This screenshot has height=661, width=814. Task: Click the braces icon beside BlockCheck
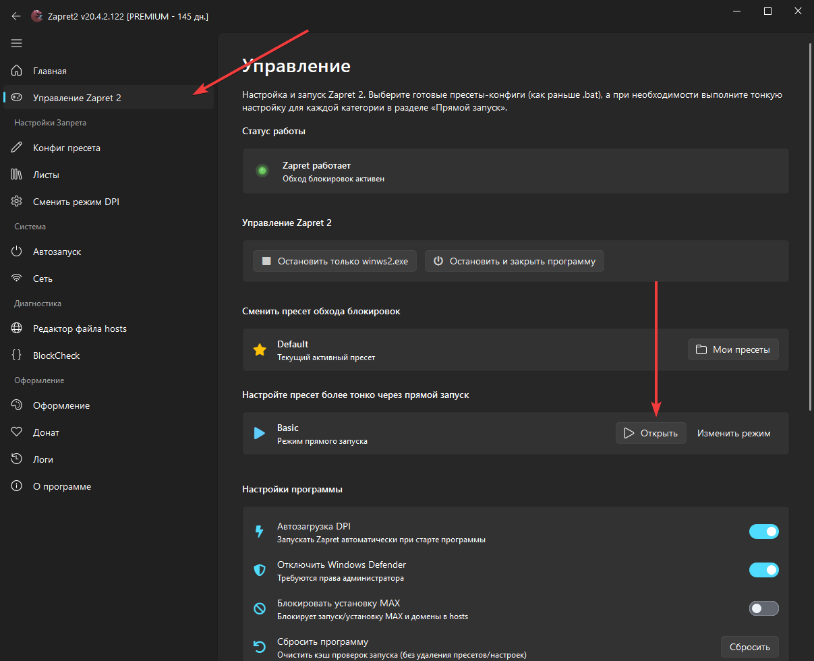(18, 355)
